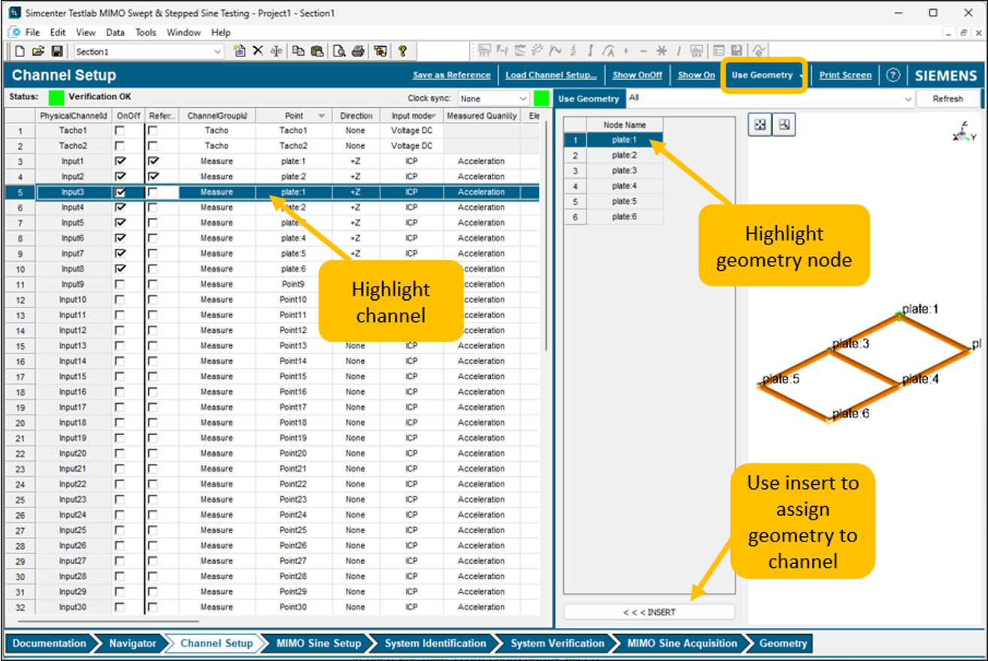Enable the OnOff checkbox for Input9
988x661 pixels.
point(120,284)
